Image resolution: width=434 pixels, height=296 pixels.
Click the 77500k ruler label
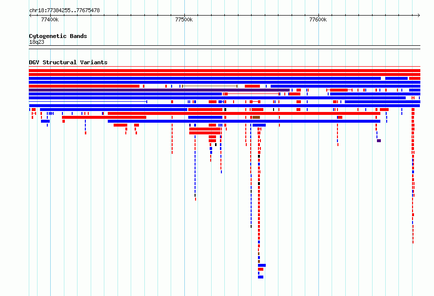[184, 19]
